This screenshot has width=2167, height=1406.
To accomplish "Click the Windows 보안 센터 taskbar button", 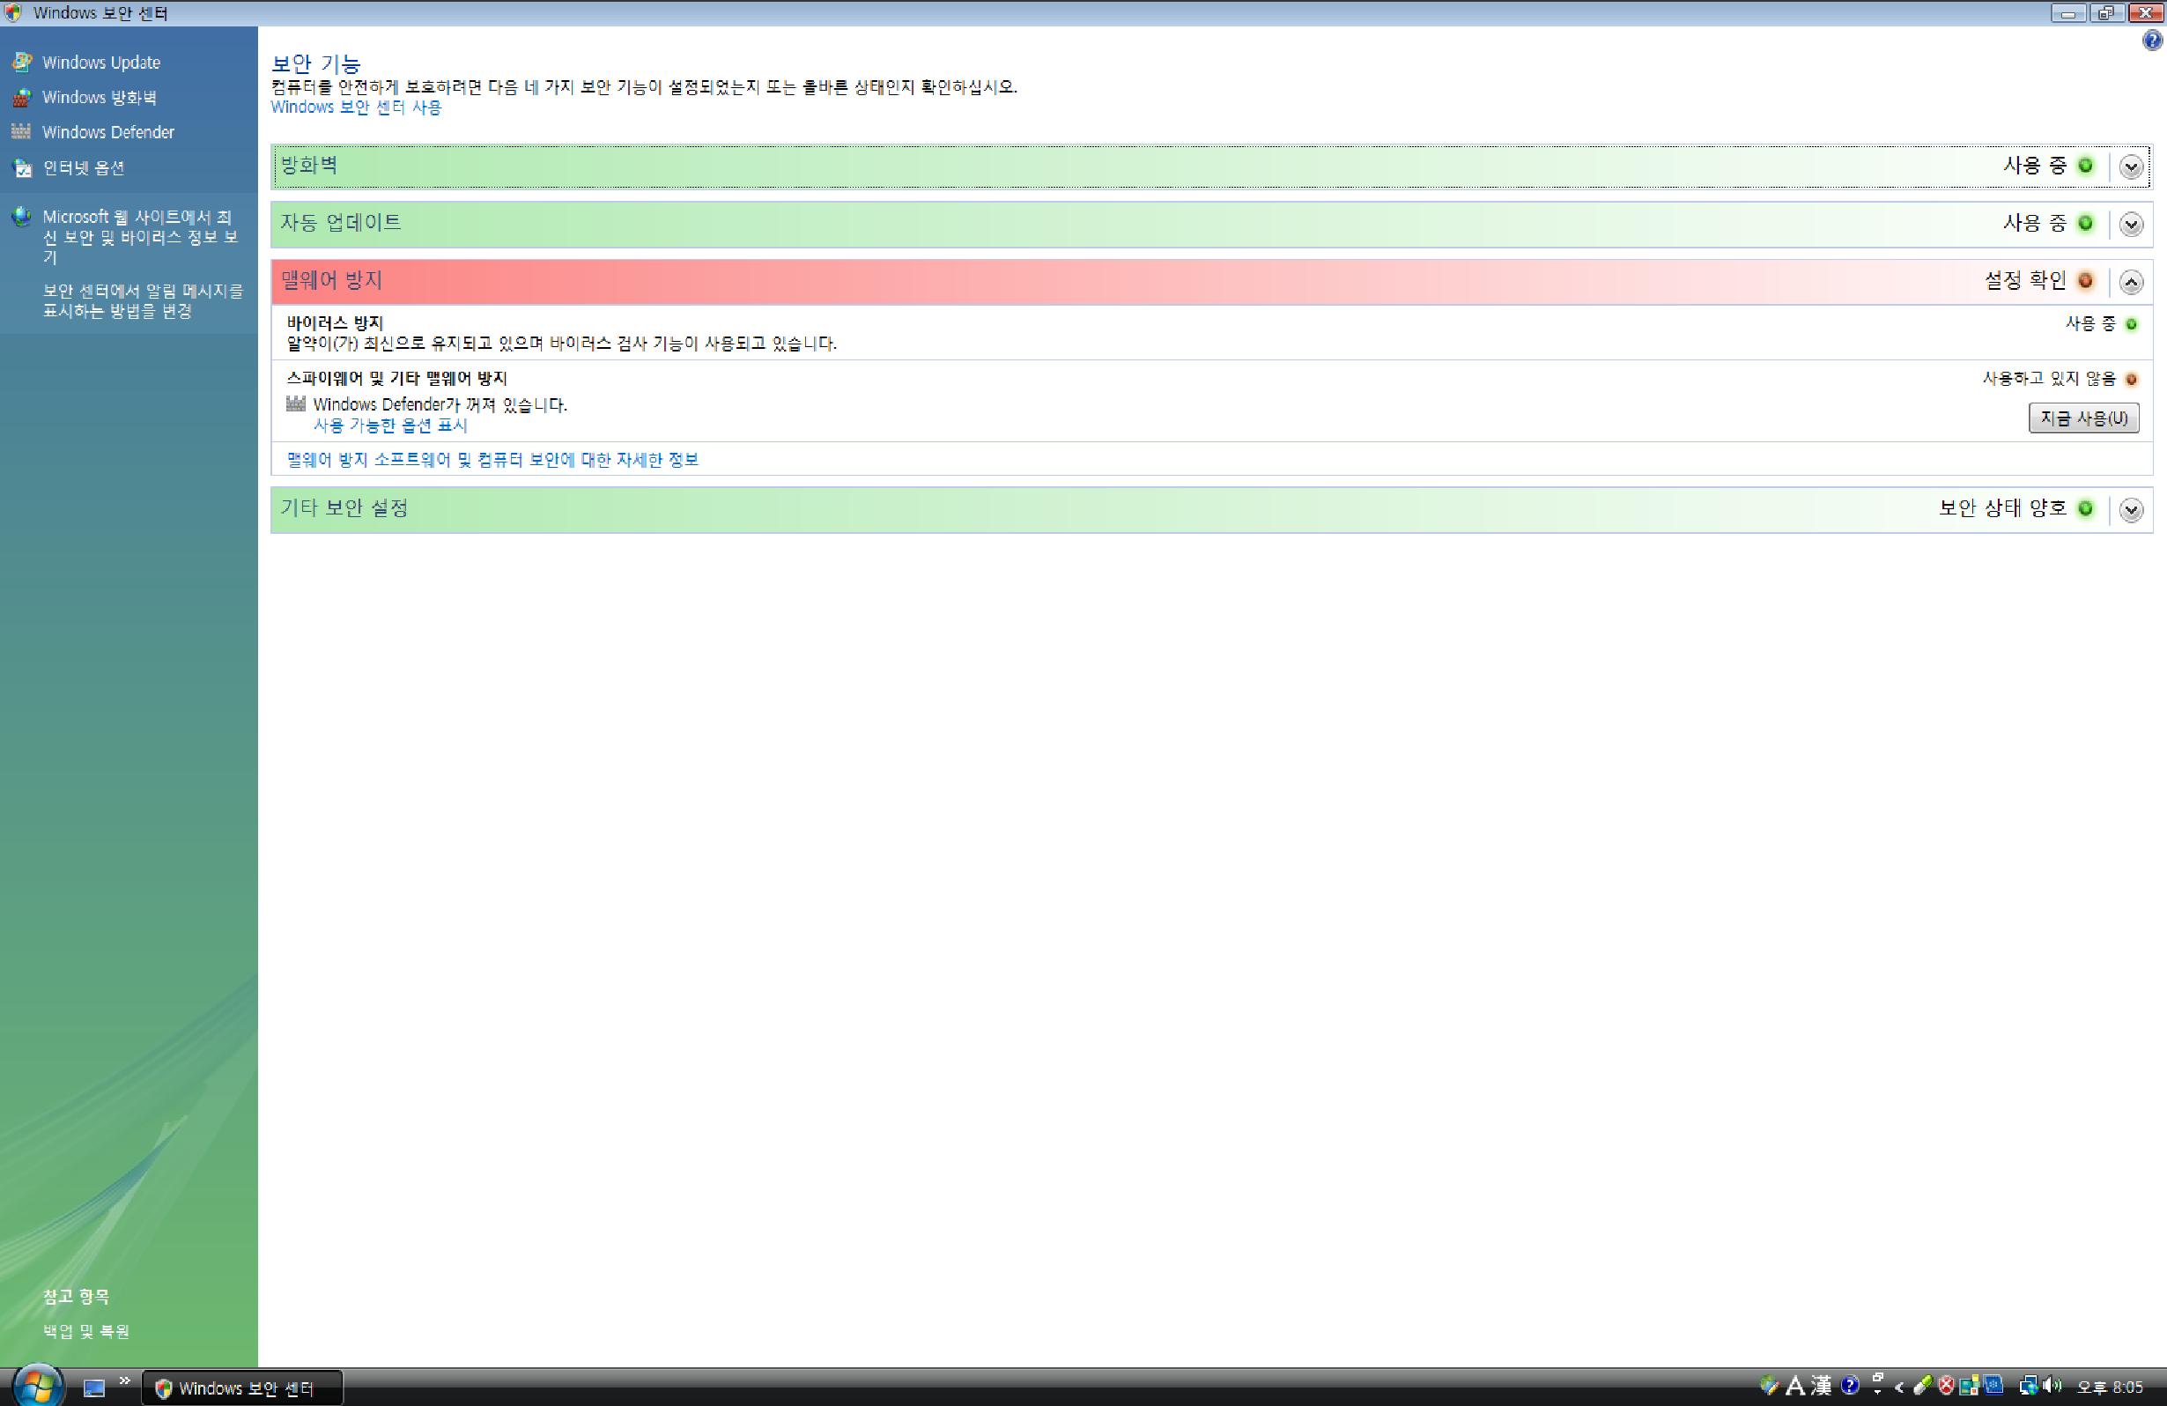I will point(242,1387).
